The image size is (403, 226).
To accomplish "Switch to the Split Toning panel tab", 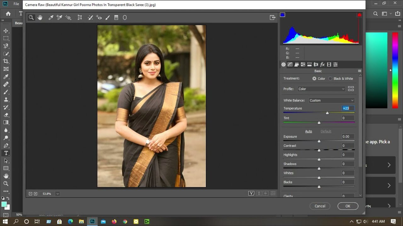I will click(309, 64).
